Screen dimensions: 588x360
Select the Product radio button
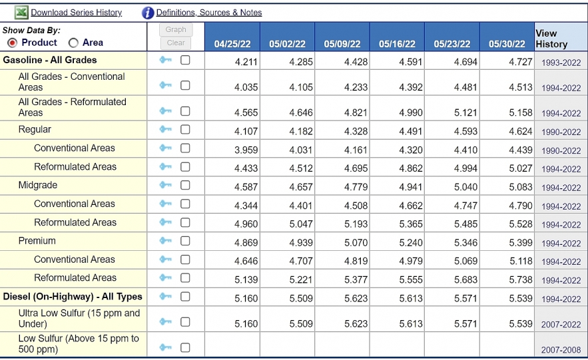click(x=12, y=43)
